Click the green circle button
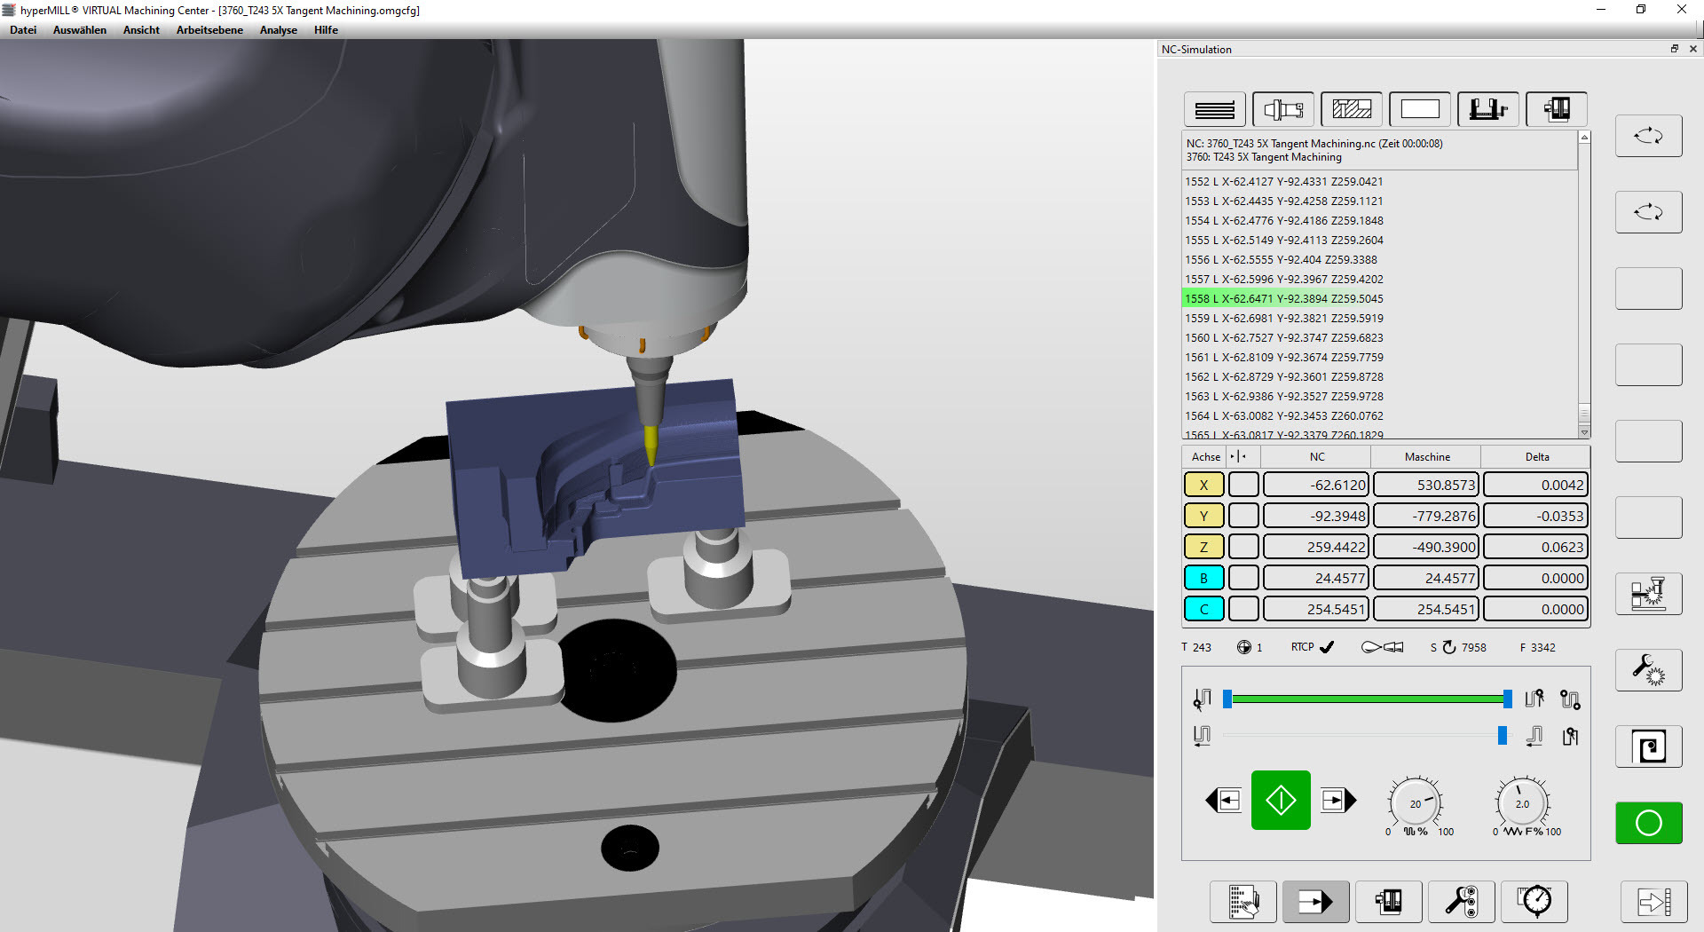 [1648, 823]
